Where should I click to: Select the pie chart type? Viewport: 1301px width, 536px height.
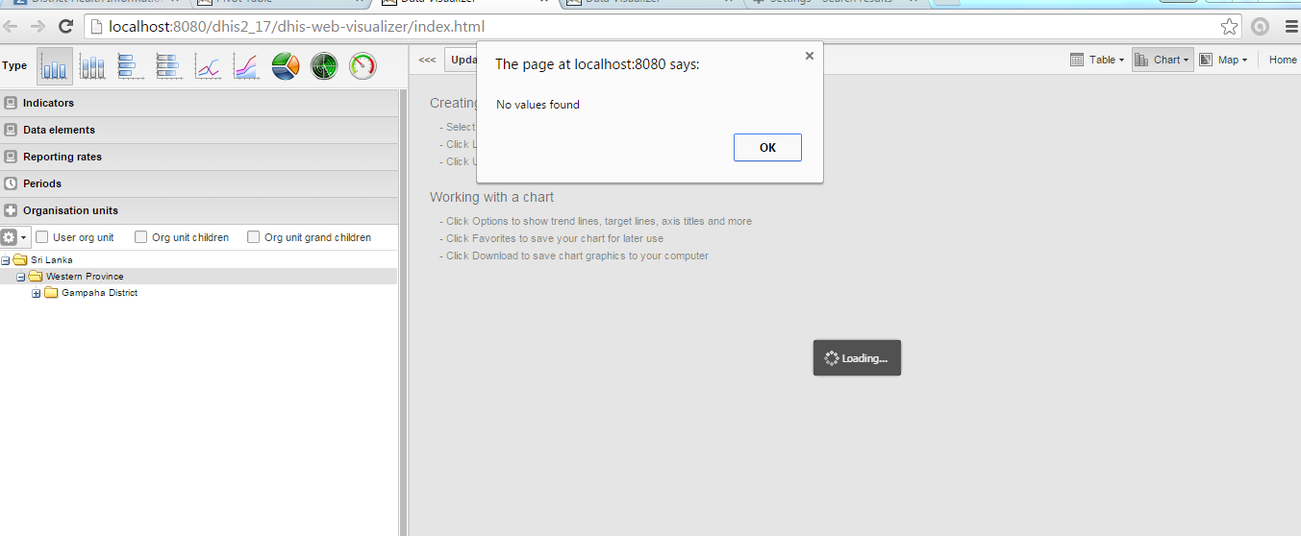[x=286, y=66]
